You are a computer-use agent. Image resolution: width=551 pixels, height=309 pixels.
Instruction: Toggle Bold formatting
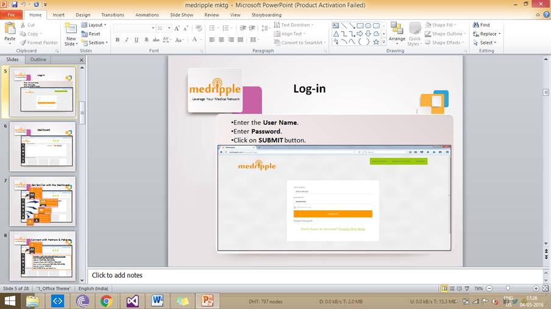coord(118,40)
